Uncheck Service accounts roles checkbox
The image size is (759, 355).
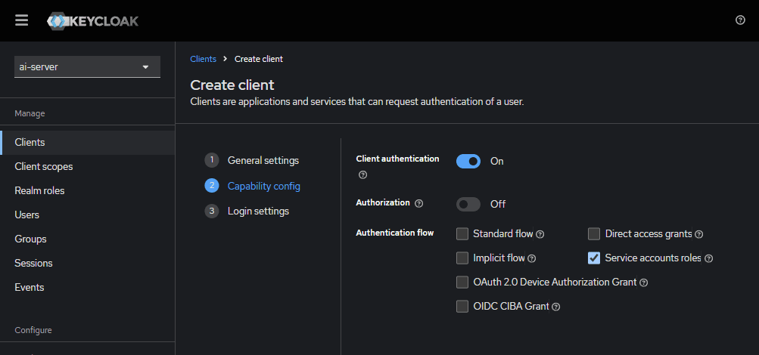(x=594, y=258)
